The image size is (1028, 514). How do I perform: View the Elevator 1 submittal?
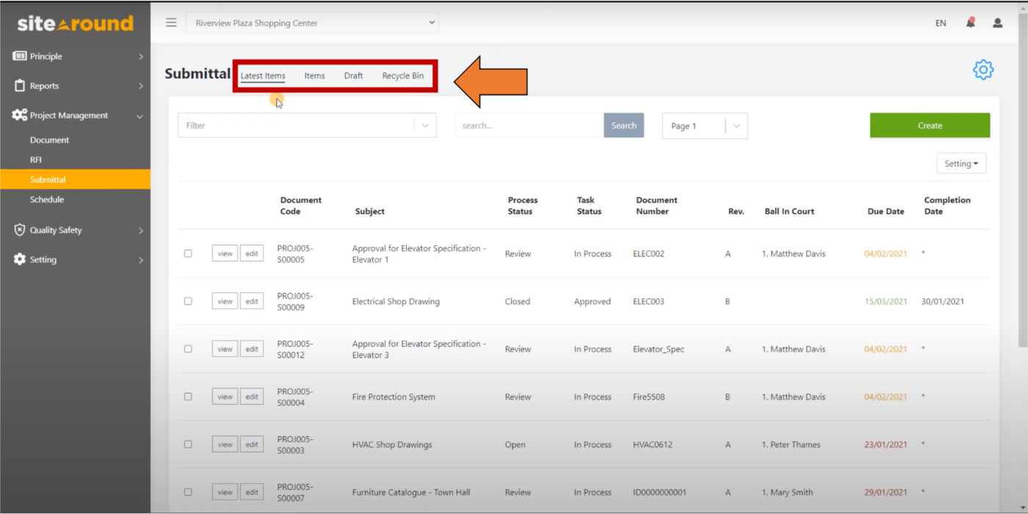225,253
